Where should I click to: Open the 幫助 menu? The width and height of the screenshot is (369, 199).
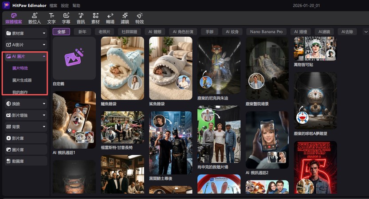76,6
